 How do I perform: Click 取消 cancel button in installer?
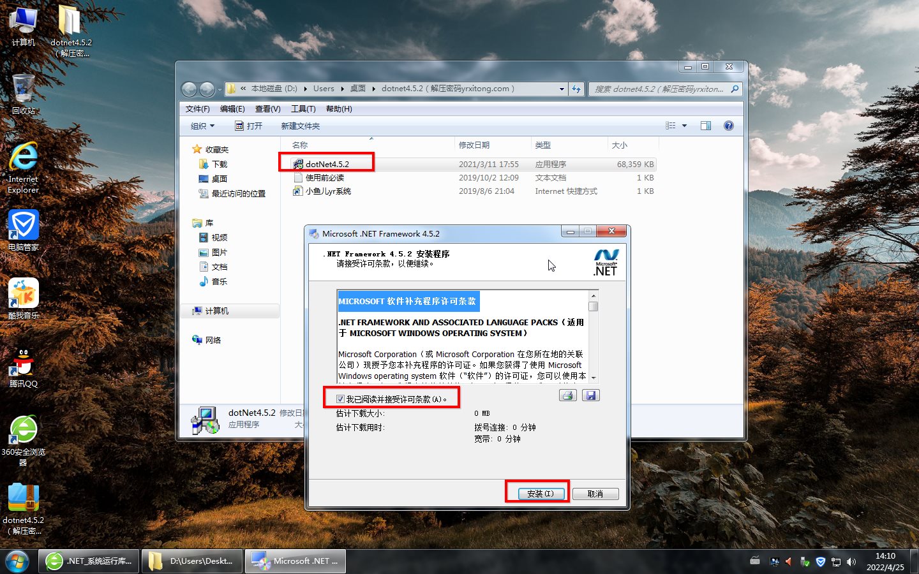tap(595, 494)
